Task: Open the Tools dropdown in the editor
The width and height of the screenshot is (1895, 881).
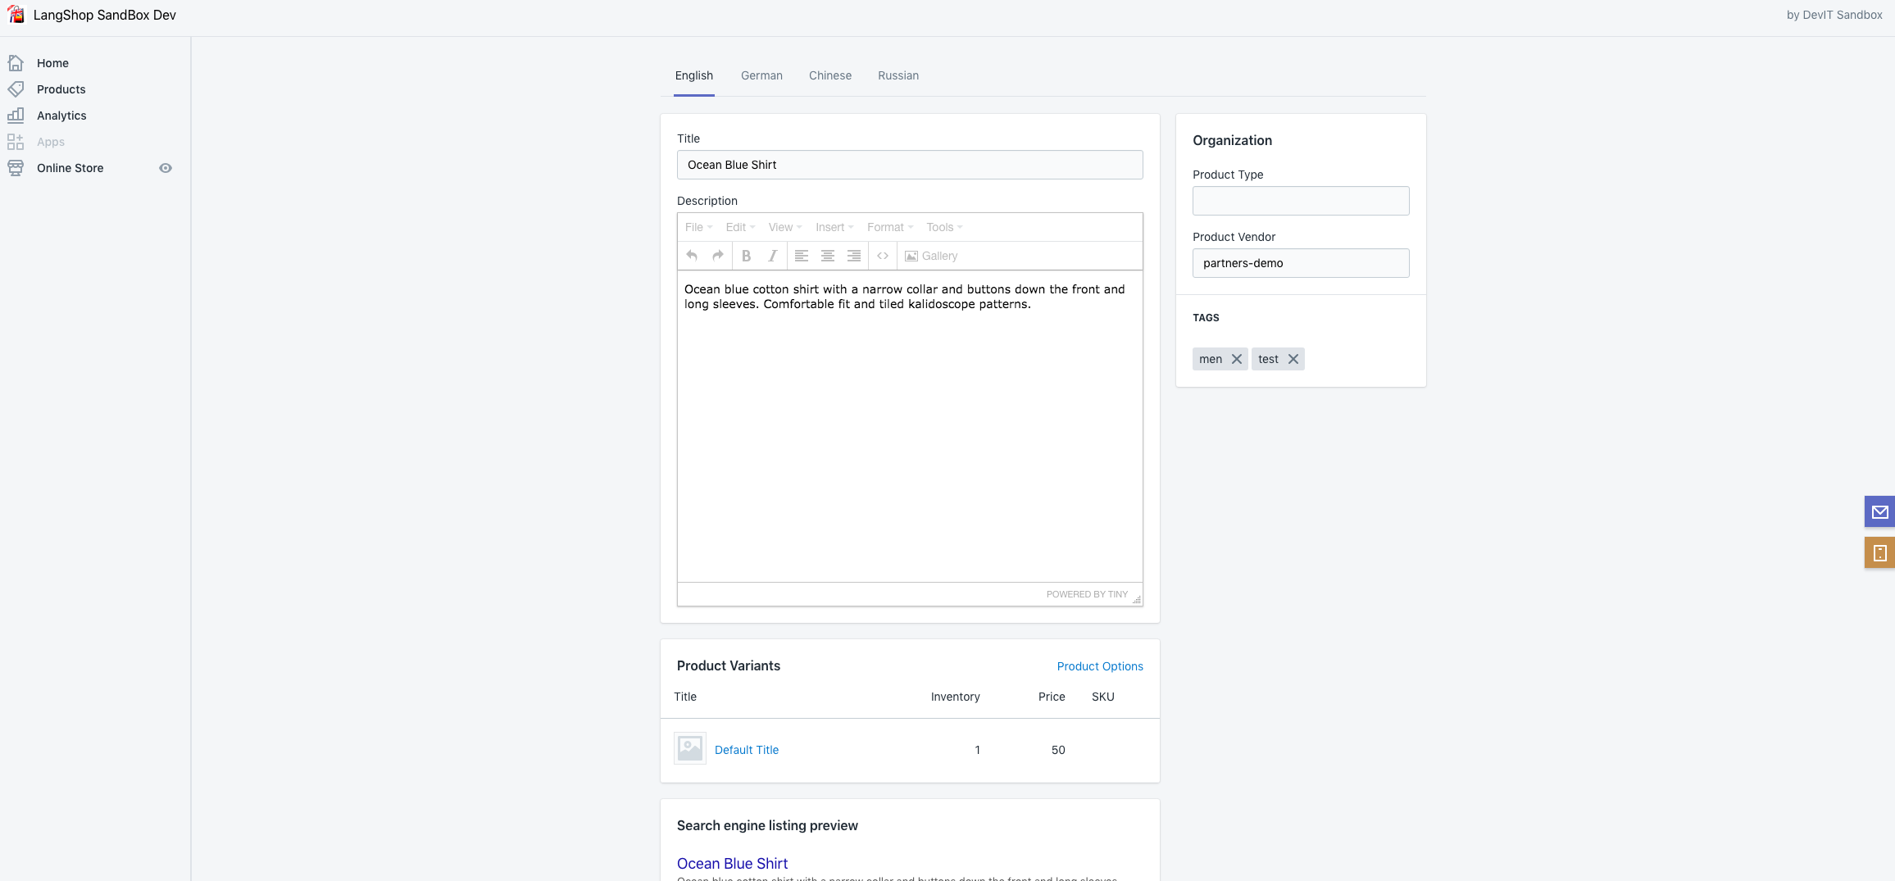Action: tap(940, 227)
